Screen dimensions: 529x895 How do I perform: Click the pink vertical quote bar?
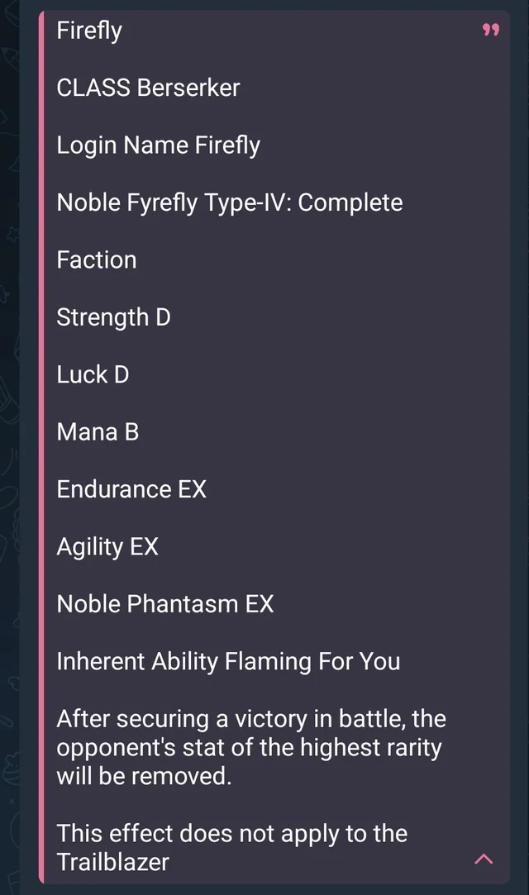(x=41, y=446)
